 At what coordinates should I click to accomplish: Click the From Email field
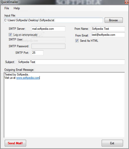point(108,35)
